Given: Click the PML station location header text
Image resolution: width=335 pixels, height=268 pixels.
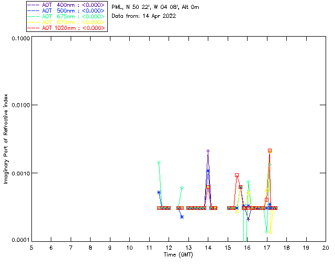Looking at the screenshot, I should tap(155, 7).
